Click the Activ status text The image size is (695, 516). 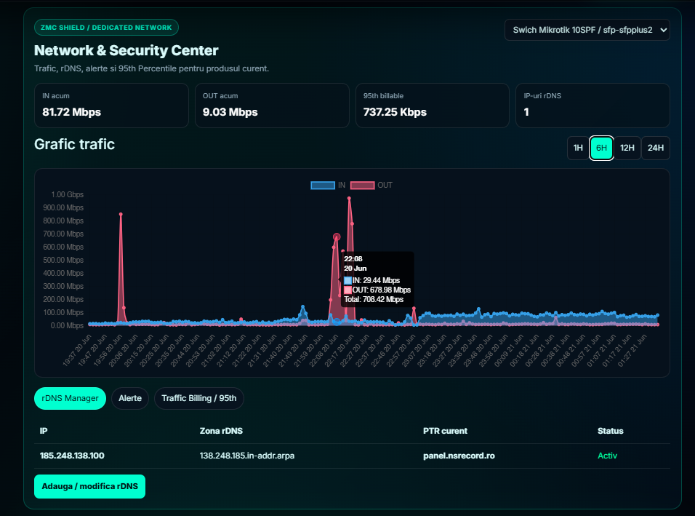pyautogui.click(x=607, y=456)
